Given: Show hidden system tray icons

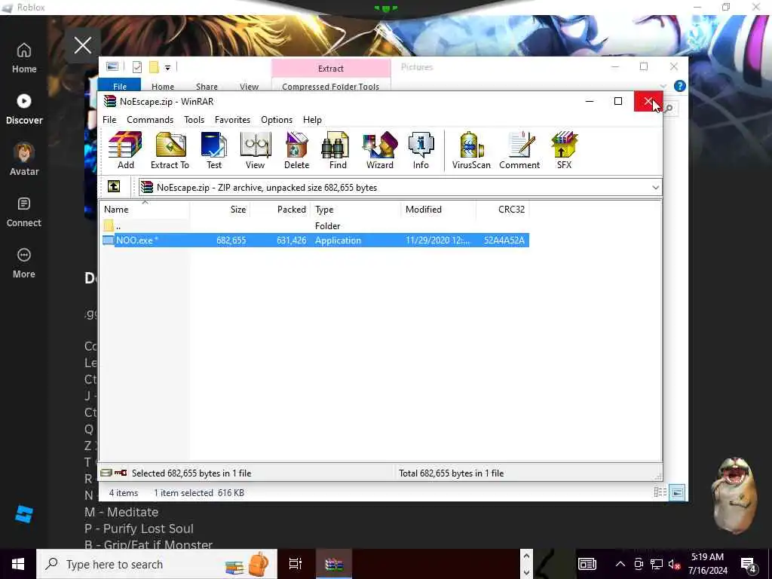Looking at the screenshot, I should click(620, 564).
